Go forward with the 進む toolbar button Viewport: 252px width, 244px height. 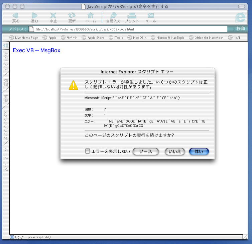[x=34, y=17]
